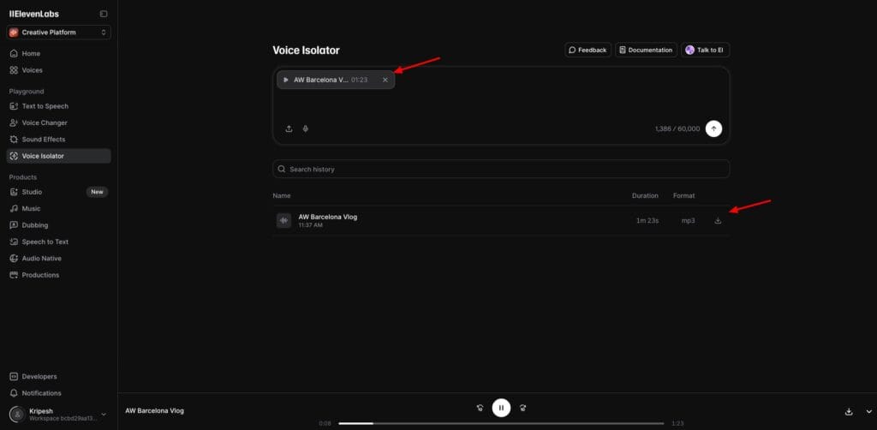This screenshot has height=430, width=877.
Task: Skip forward in the bottom player
Action: click(522, 408)
